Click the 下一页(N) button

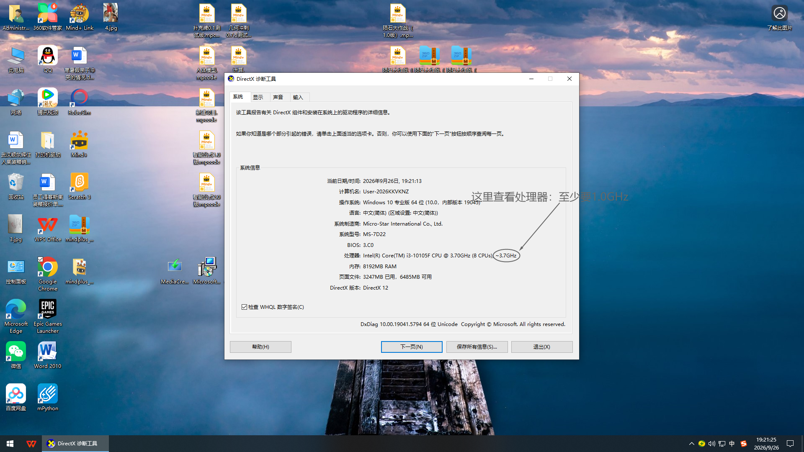(412, 347)
